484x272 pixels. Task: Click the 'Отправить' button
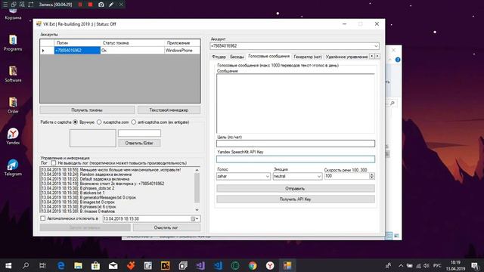[296, 188]
